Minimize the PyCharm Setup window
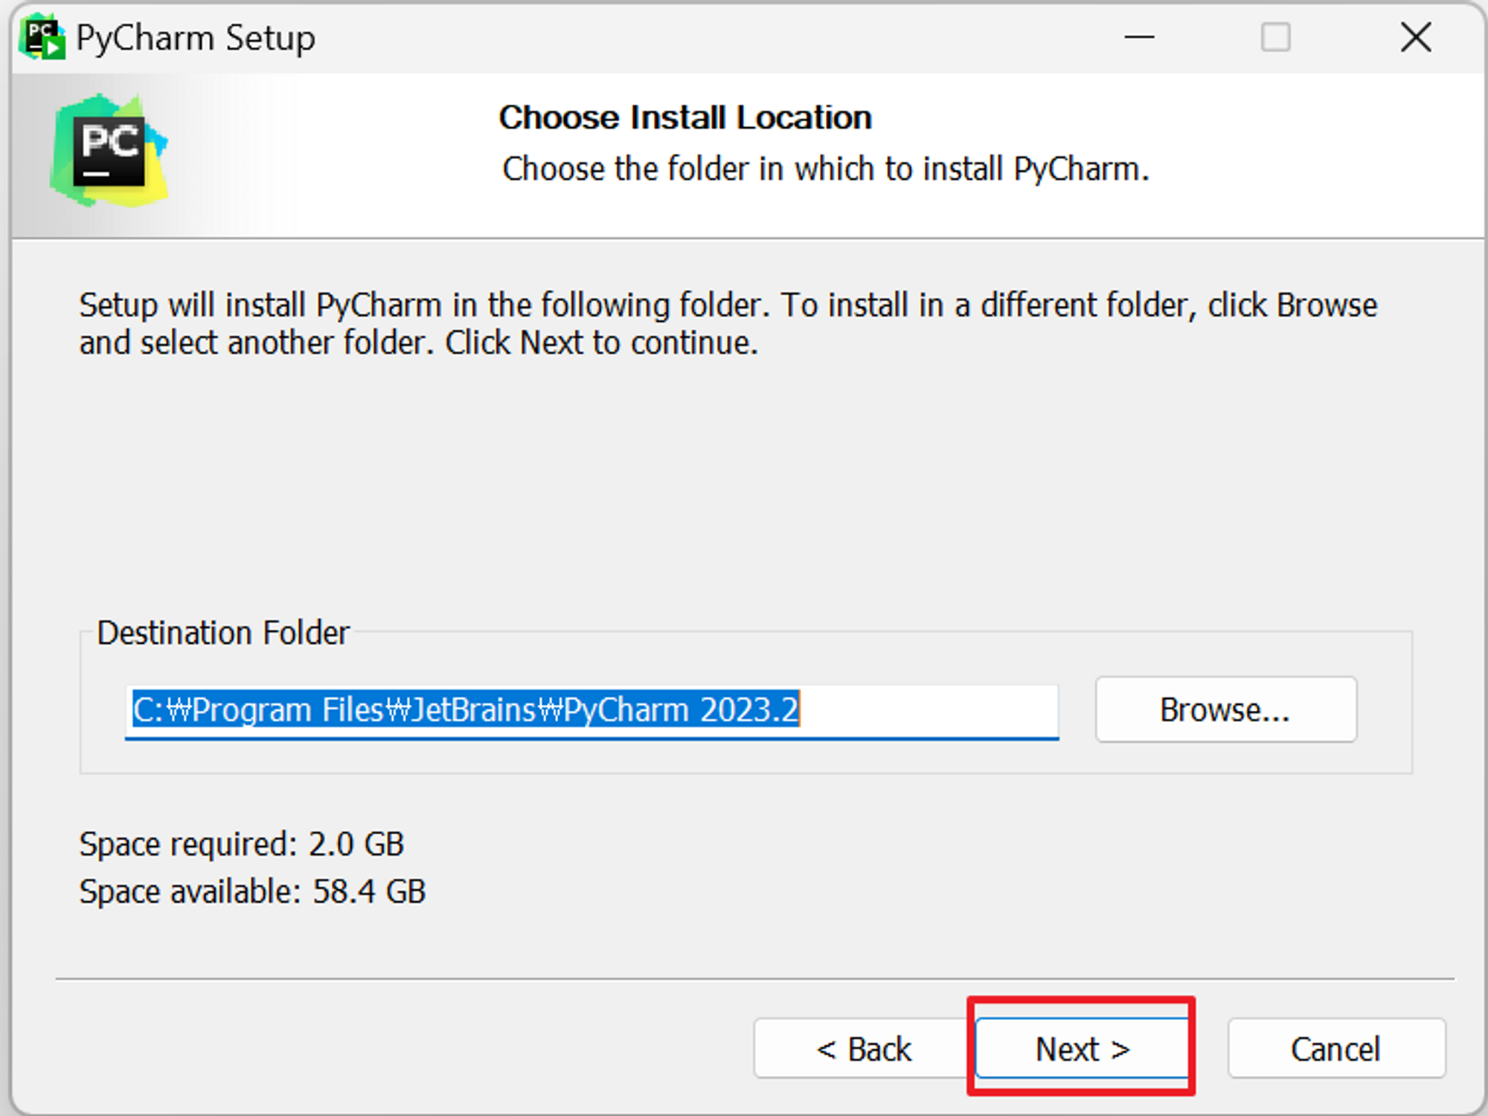This screenshot has height=1116, width=1488. pos(1138,37)
